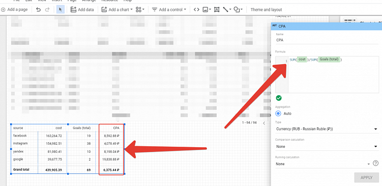This screenshot has height=186, width=382.
Task: Click the CPA column header in table
Action: click(x=116, y=128)
